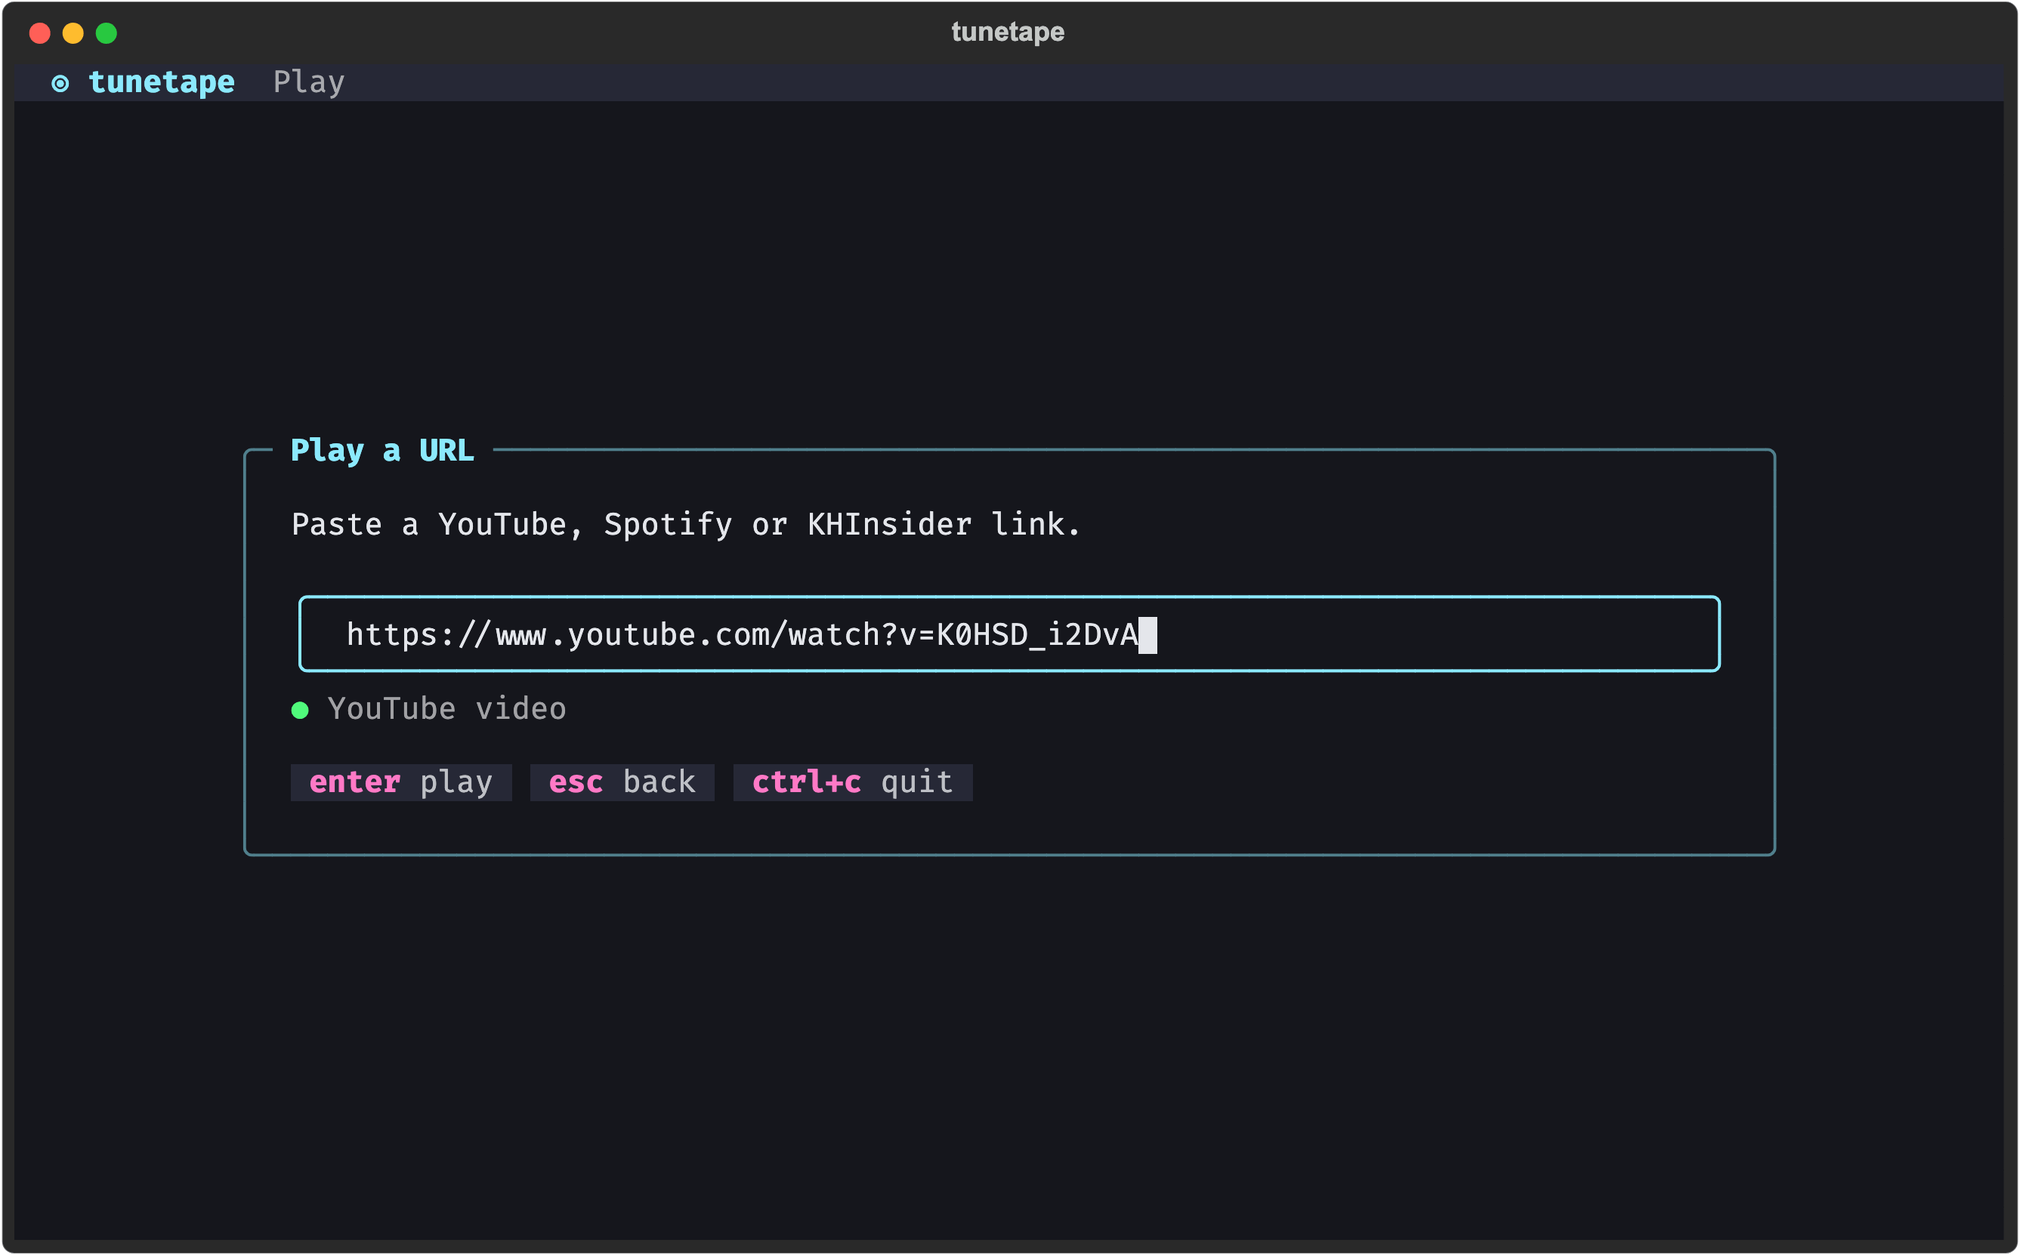Image resolution: width=2020 pixels, height=1255 pixels.
Task: Minimize the window with yellow button
Action: [73, 33]
